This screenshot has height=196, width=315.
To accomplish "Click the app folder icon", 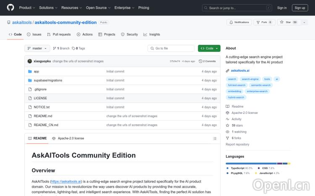I will (30, 72).
